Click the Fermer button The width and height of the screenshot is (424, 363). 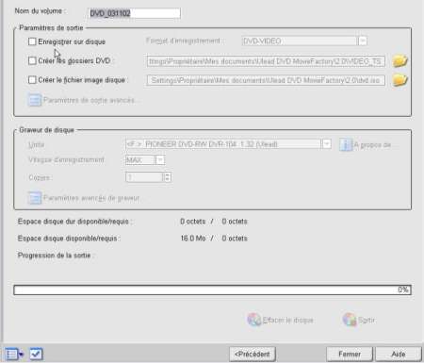350,355
